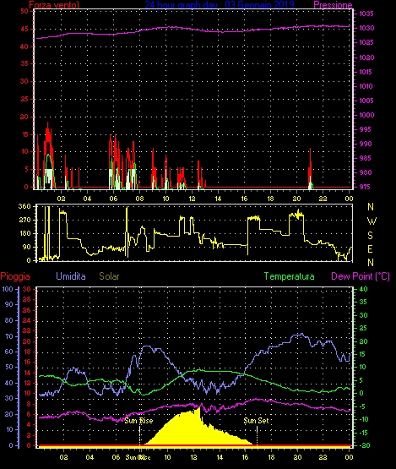This screenshot has width=396, height=469.
Task: Click the Forza vento title label
Action: coord(54,4)
